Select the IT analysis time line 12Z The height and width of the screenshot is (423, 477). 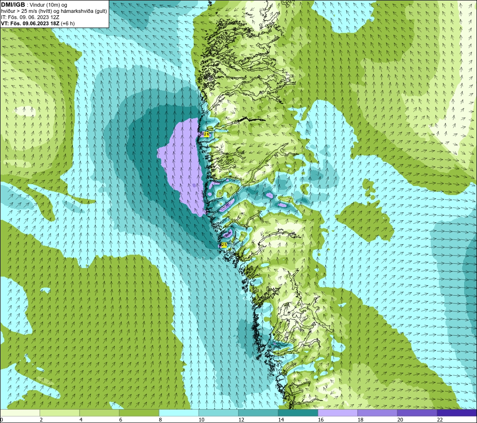[x=30, y=17]
